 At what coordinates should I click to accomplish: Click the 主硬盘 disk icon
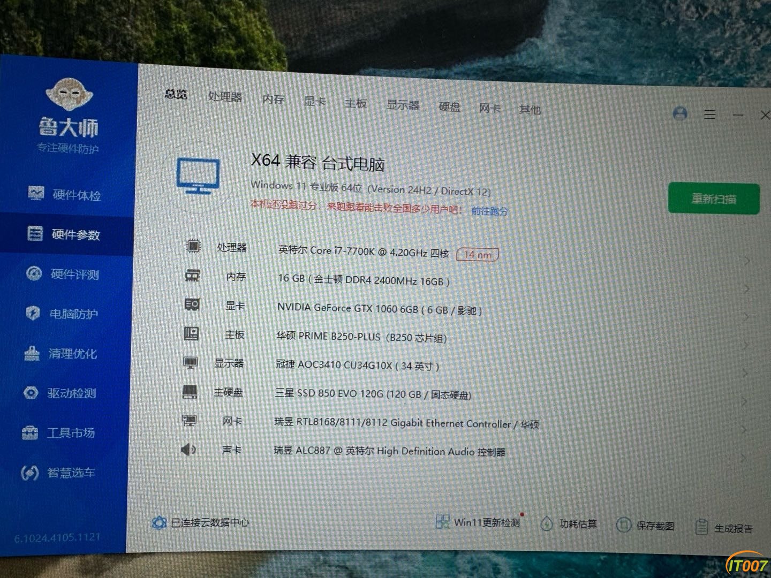190,392
